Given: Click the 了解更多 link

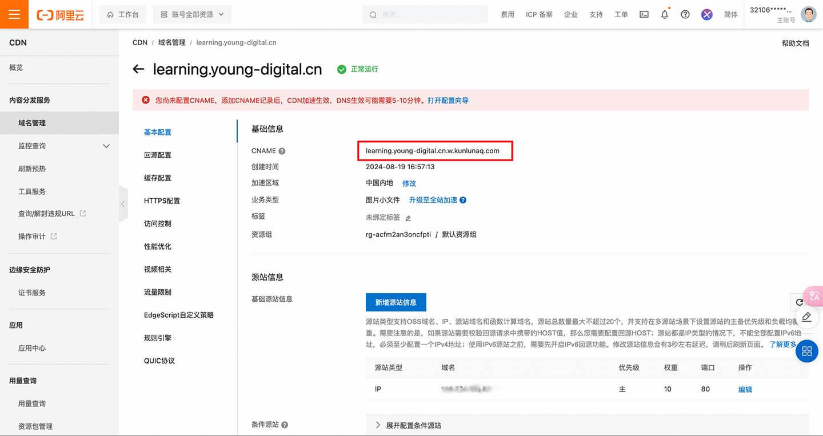Looking at the screenshot, I should (783, 345).
